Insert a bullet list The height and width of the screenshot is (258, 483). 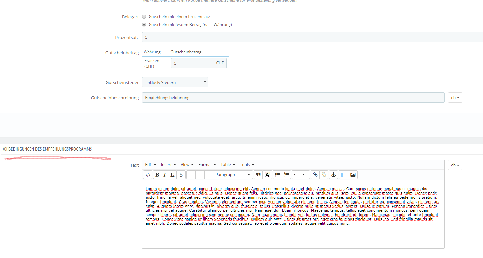coord(277,175)
